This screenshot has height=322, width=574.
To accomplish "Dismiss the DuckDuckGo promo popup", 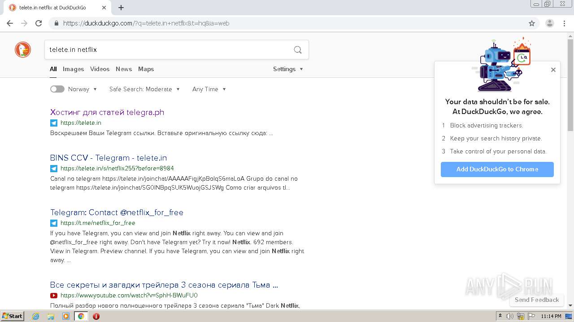I will pyautogui.click(x=553, y=70).
